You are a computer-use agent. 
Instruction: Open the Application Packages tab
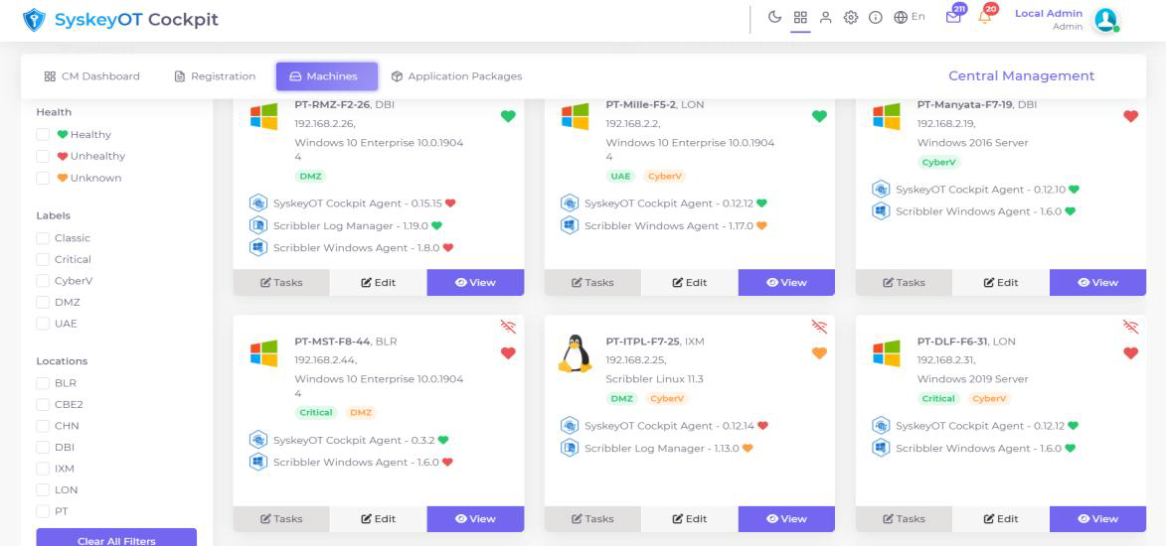[456, 76]
